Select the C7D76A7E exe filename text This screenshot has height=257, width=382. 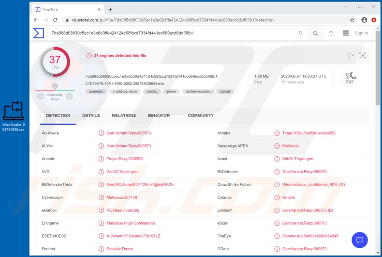(x=125, y=83)
